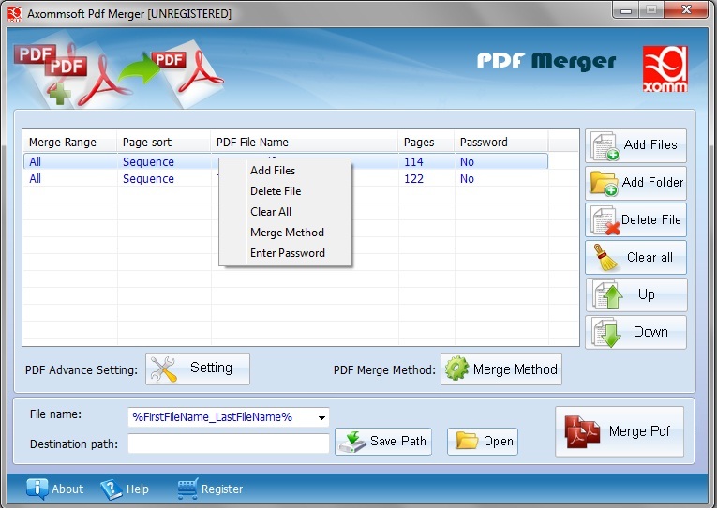Click the Up button label

coord(646,294)
